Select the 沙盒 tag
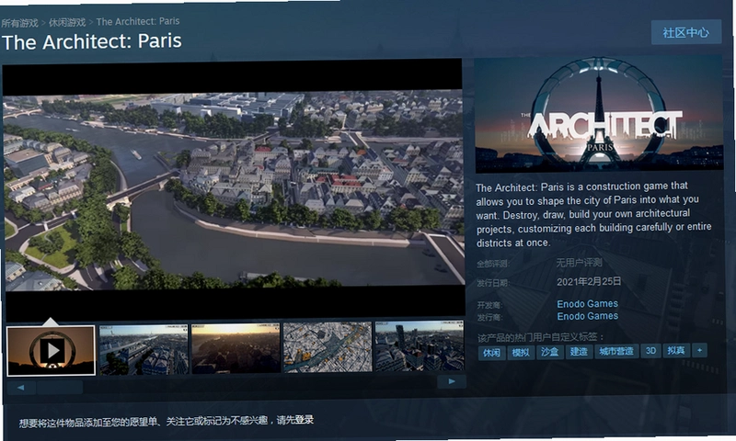The image size is (736, 441). pos(549,352)
